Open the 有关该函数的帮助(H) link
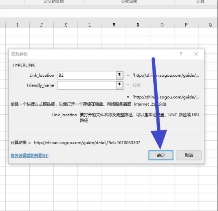The image size is (218, 211). pos(29,155)
